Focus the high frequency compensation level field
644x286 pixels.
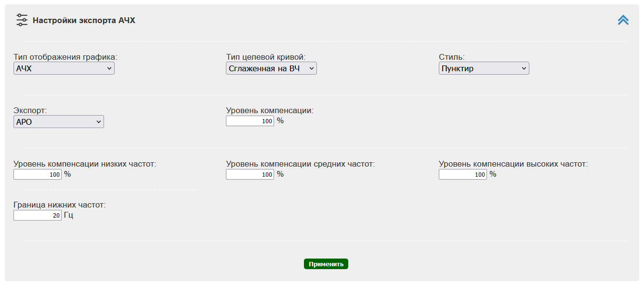pos(462,174)
